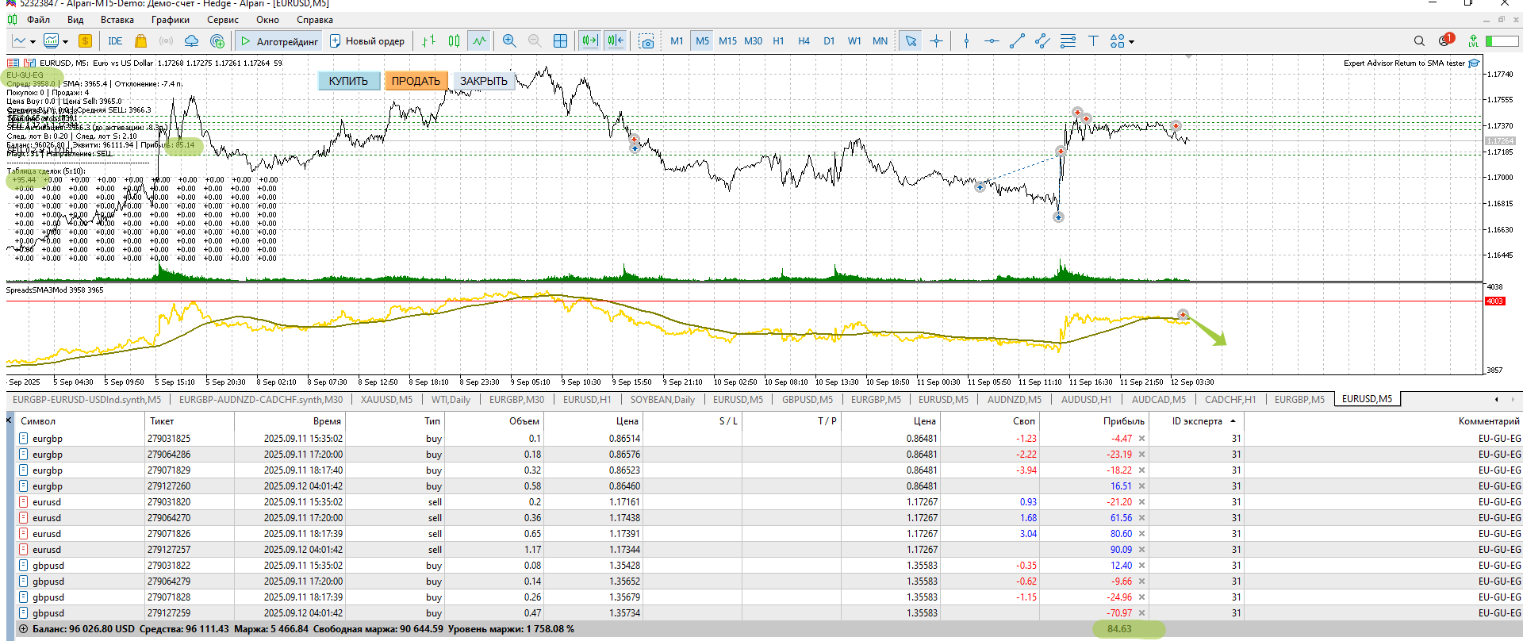This screenshot has width=1523, height=641.
Task: Select the crosshair tool
Action: 937,41
